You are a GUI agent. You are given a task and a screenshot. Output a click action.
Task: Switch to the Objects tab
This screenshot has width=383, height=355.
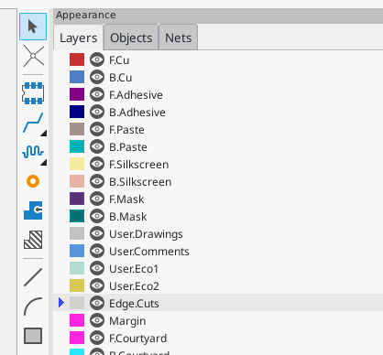click(x=131, y=38)
